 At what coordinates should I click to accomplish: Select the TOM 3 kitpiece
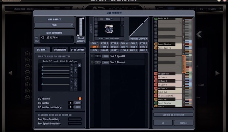(114, 47)
